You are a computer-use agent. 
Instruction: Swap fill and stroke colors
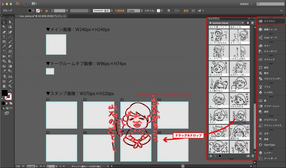11,90
